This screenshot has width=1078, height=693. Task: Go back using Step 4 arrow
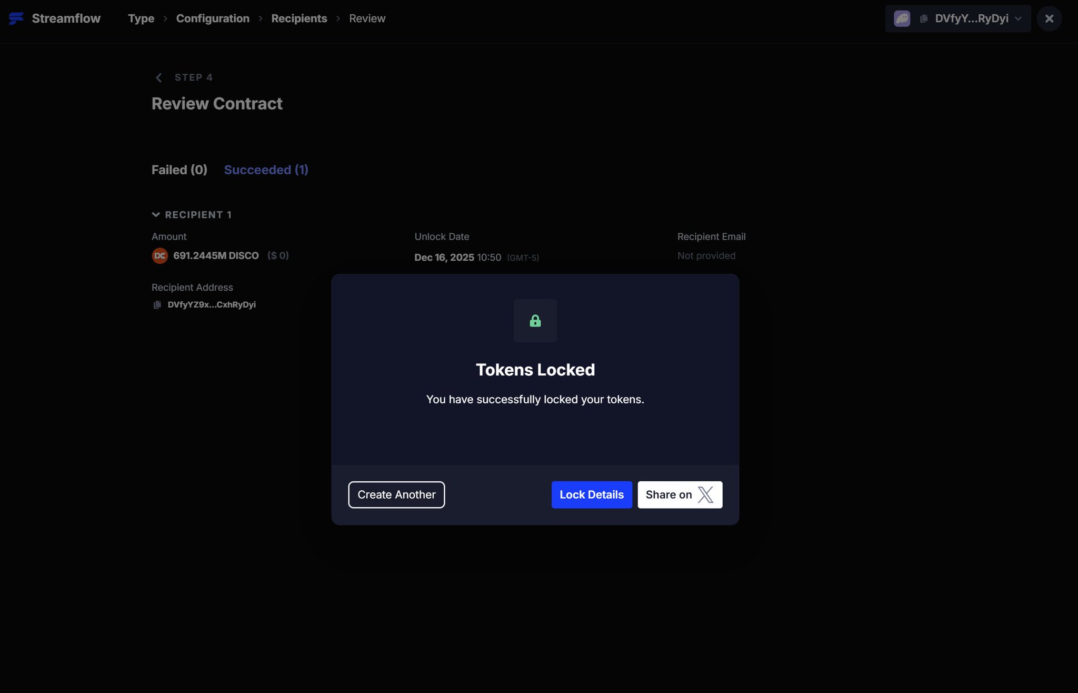tap(158, 77)
